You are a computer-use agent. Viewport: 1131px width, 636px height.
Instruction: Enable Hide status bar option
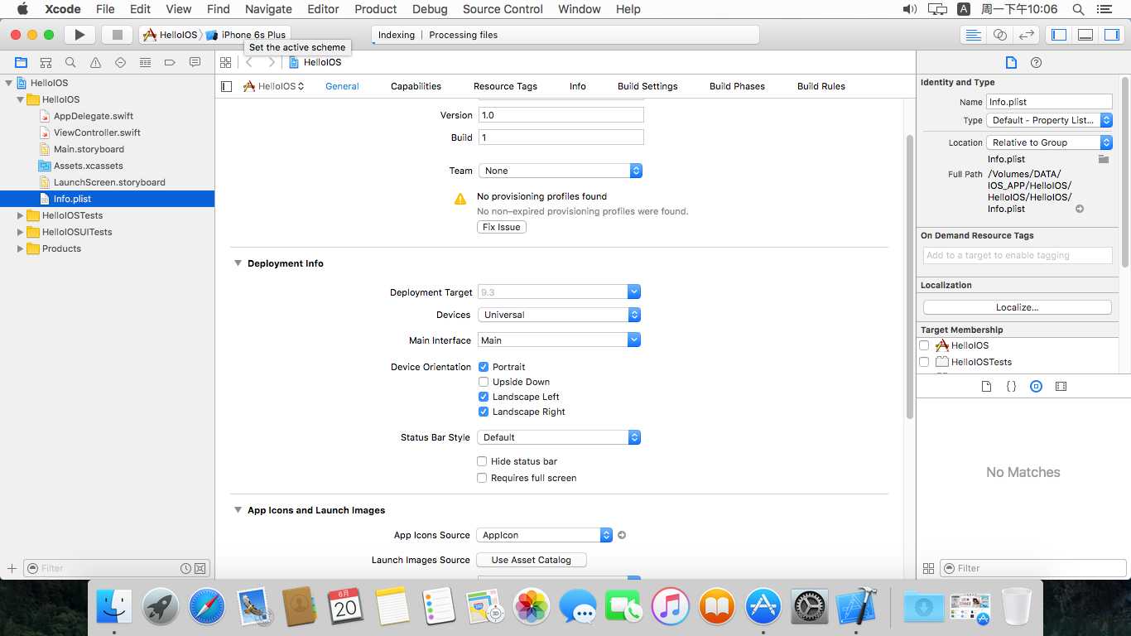click(482, 461)
